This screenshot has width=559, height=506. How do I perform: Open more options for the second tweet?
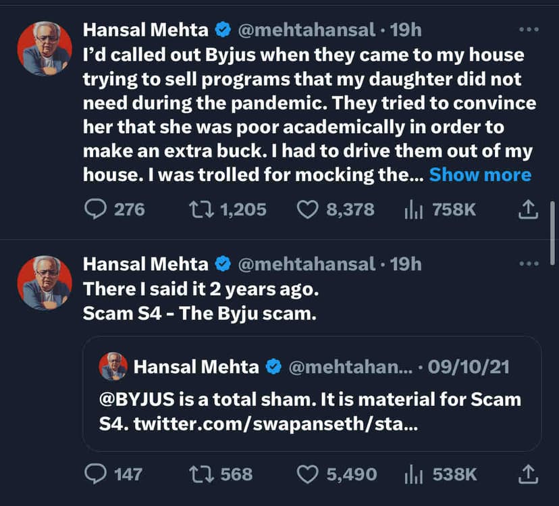tap(527, 263)
